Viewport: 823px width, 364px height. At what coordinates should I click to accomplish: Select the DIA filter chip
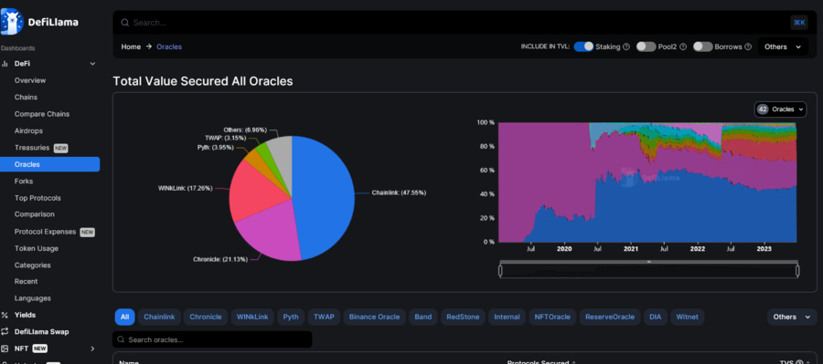click(x=655, y=317)
